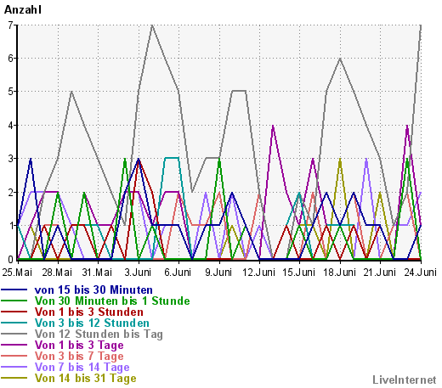The image size is (442, 388).
Task: Click the y-axis value 4
Action: [x=11, y=126]
